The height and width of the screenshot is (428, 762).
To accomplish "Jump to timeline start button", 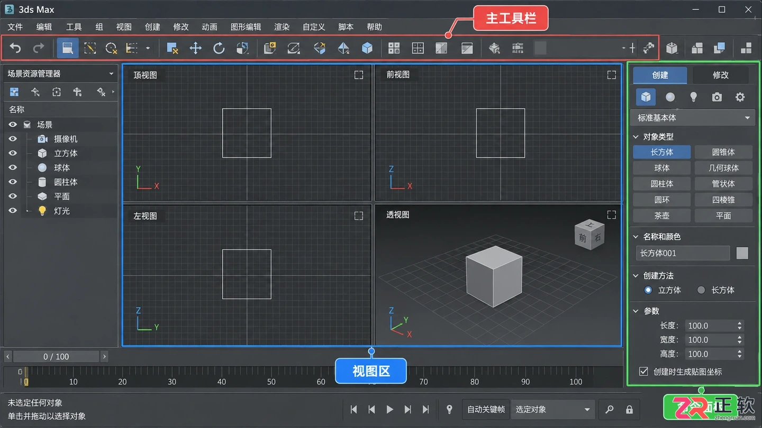I will coord(354,410).
